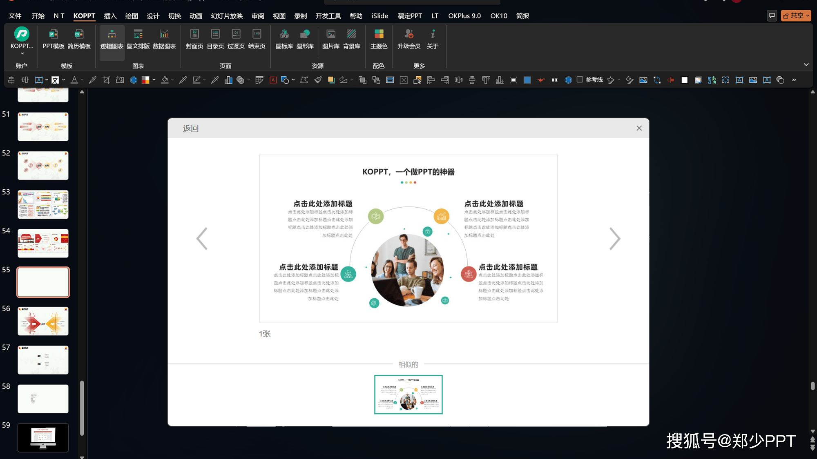Click the crop tool in quick toolbar

pyautogui.click(x=106, y=80)
